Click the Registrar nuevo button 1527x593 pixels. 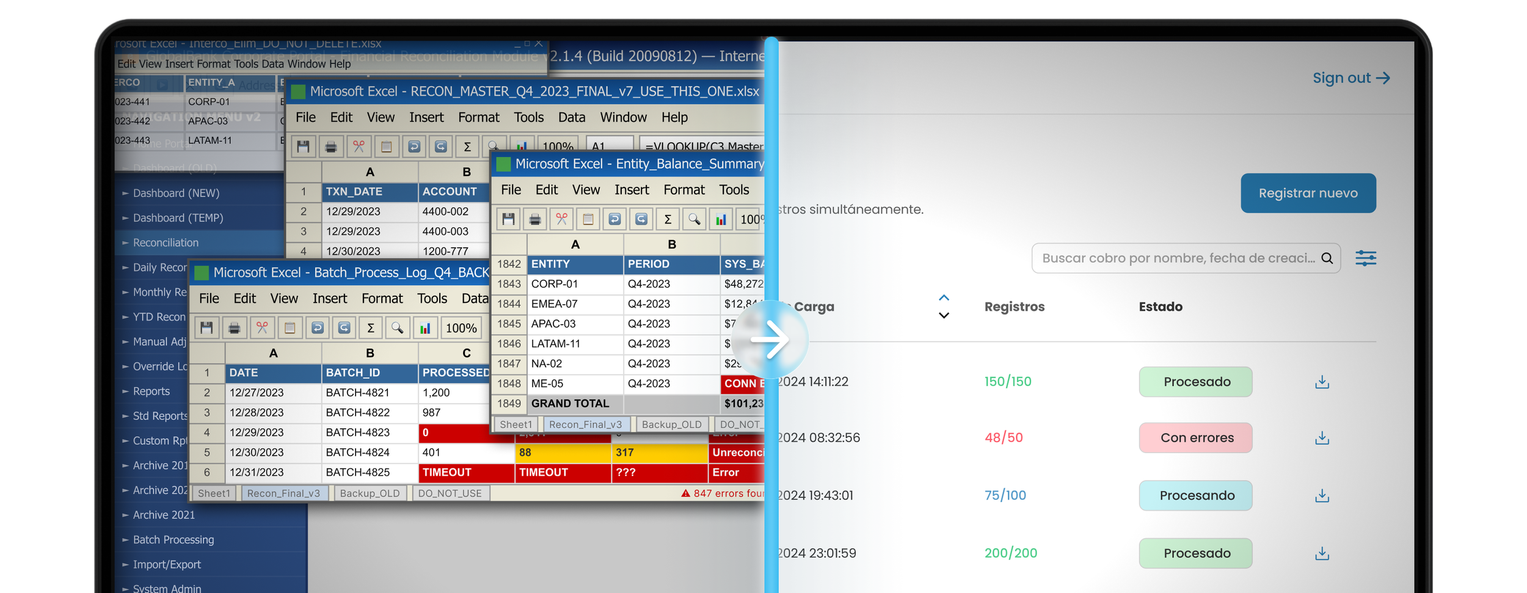[1308, 193]
